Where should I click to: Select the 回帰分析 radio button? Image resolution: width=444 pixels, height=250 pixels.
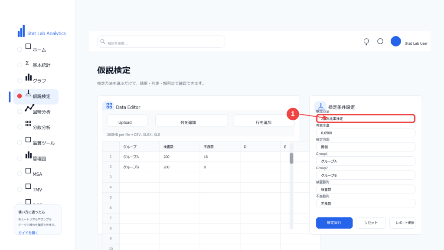tap(20, 112)
